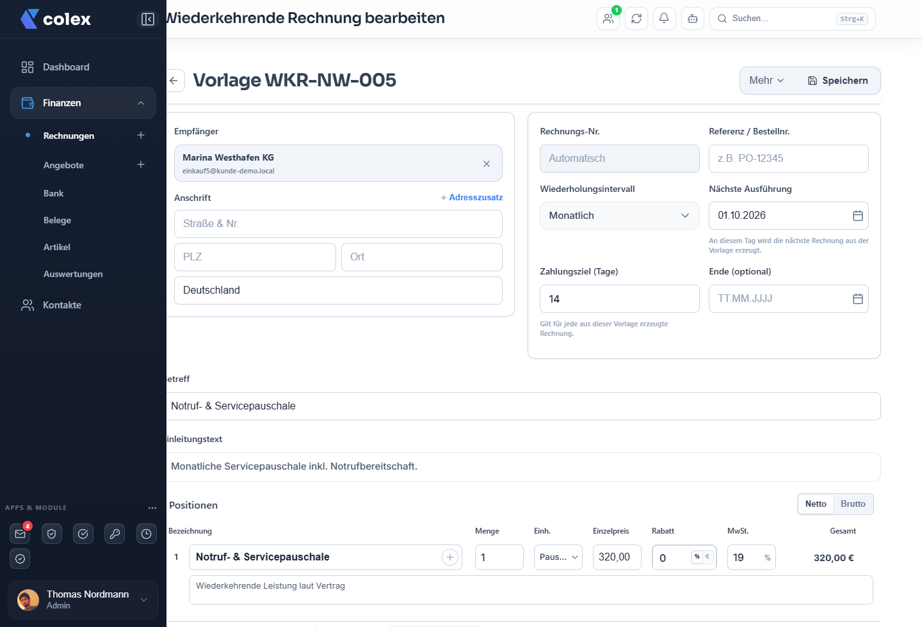Viewport: 922px width, 627px height.
Task: Open the Wiederholungsintervall Monatlich dropdown
Action: pyautogui.click(x=620, y=216)
